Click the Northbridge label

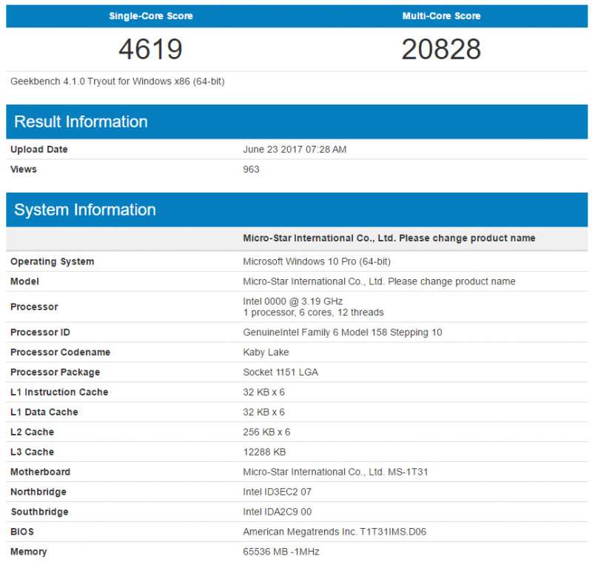coord(38,492)
